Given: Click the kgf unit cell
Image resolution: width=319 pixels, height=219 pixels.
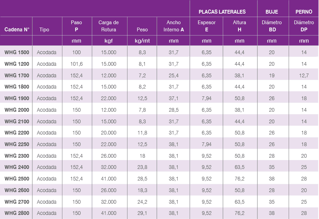Looking at the screenshot, I should [108, 41].
